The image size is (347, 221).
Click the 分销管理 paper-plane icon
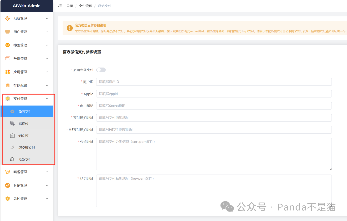coord(7,185)
